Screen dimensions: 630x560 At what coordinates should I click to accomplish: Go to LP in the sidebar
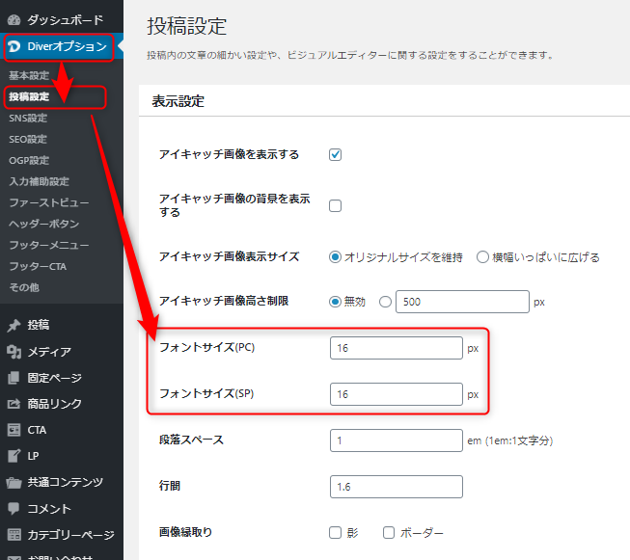click(x=34, y=456)
